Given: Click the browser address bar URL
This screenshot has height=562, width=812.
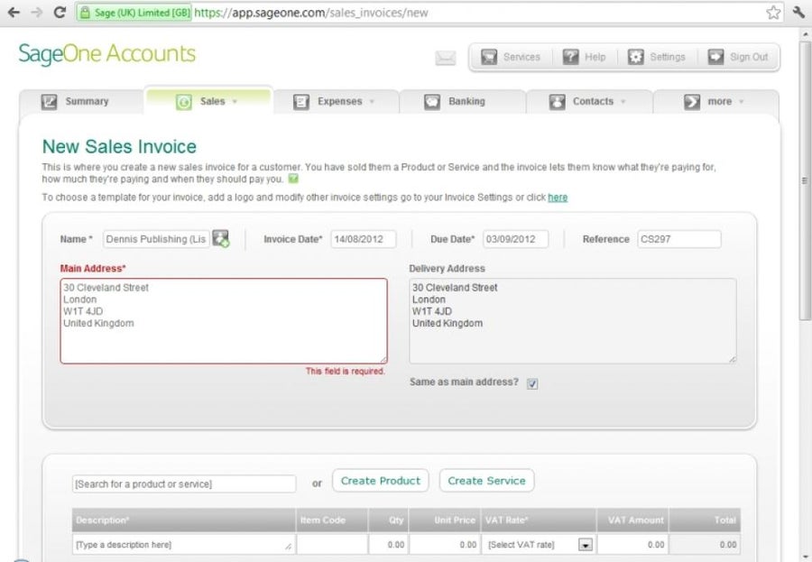Looking at the screenshot, I should pos(310,13).
